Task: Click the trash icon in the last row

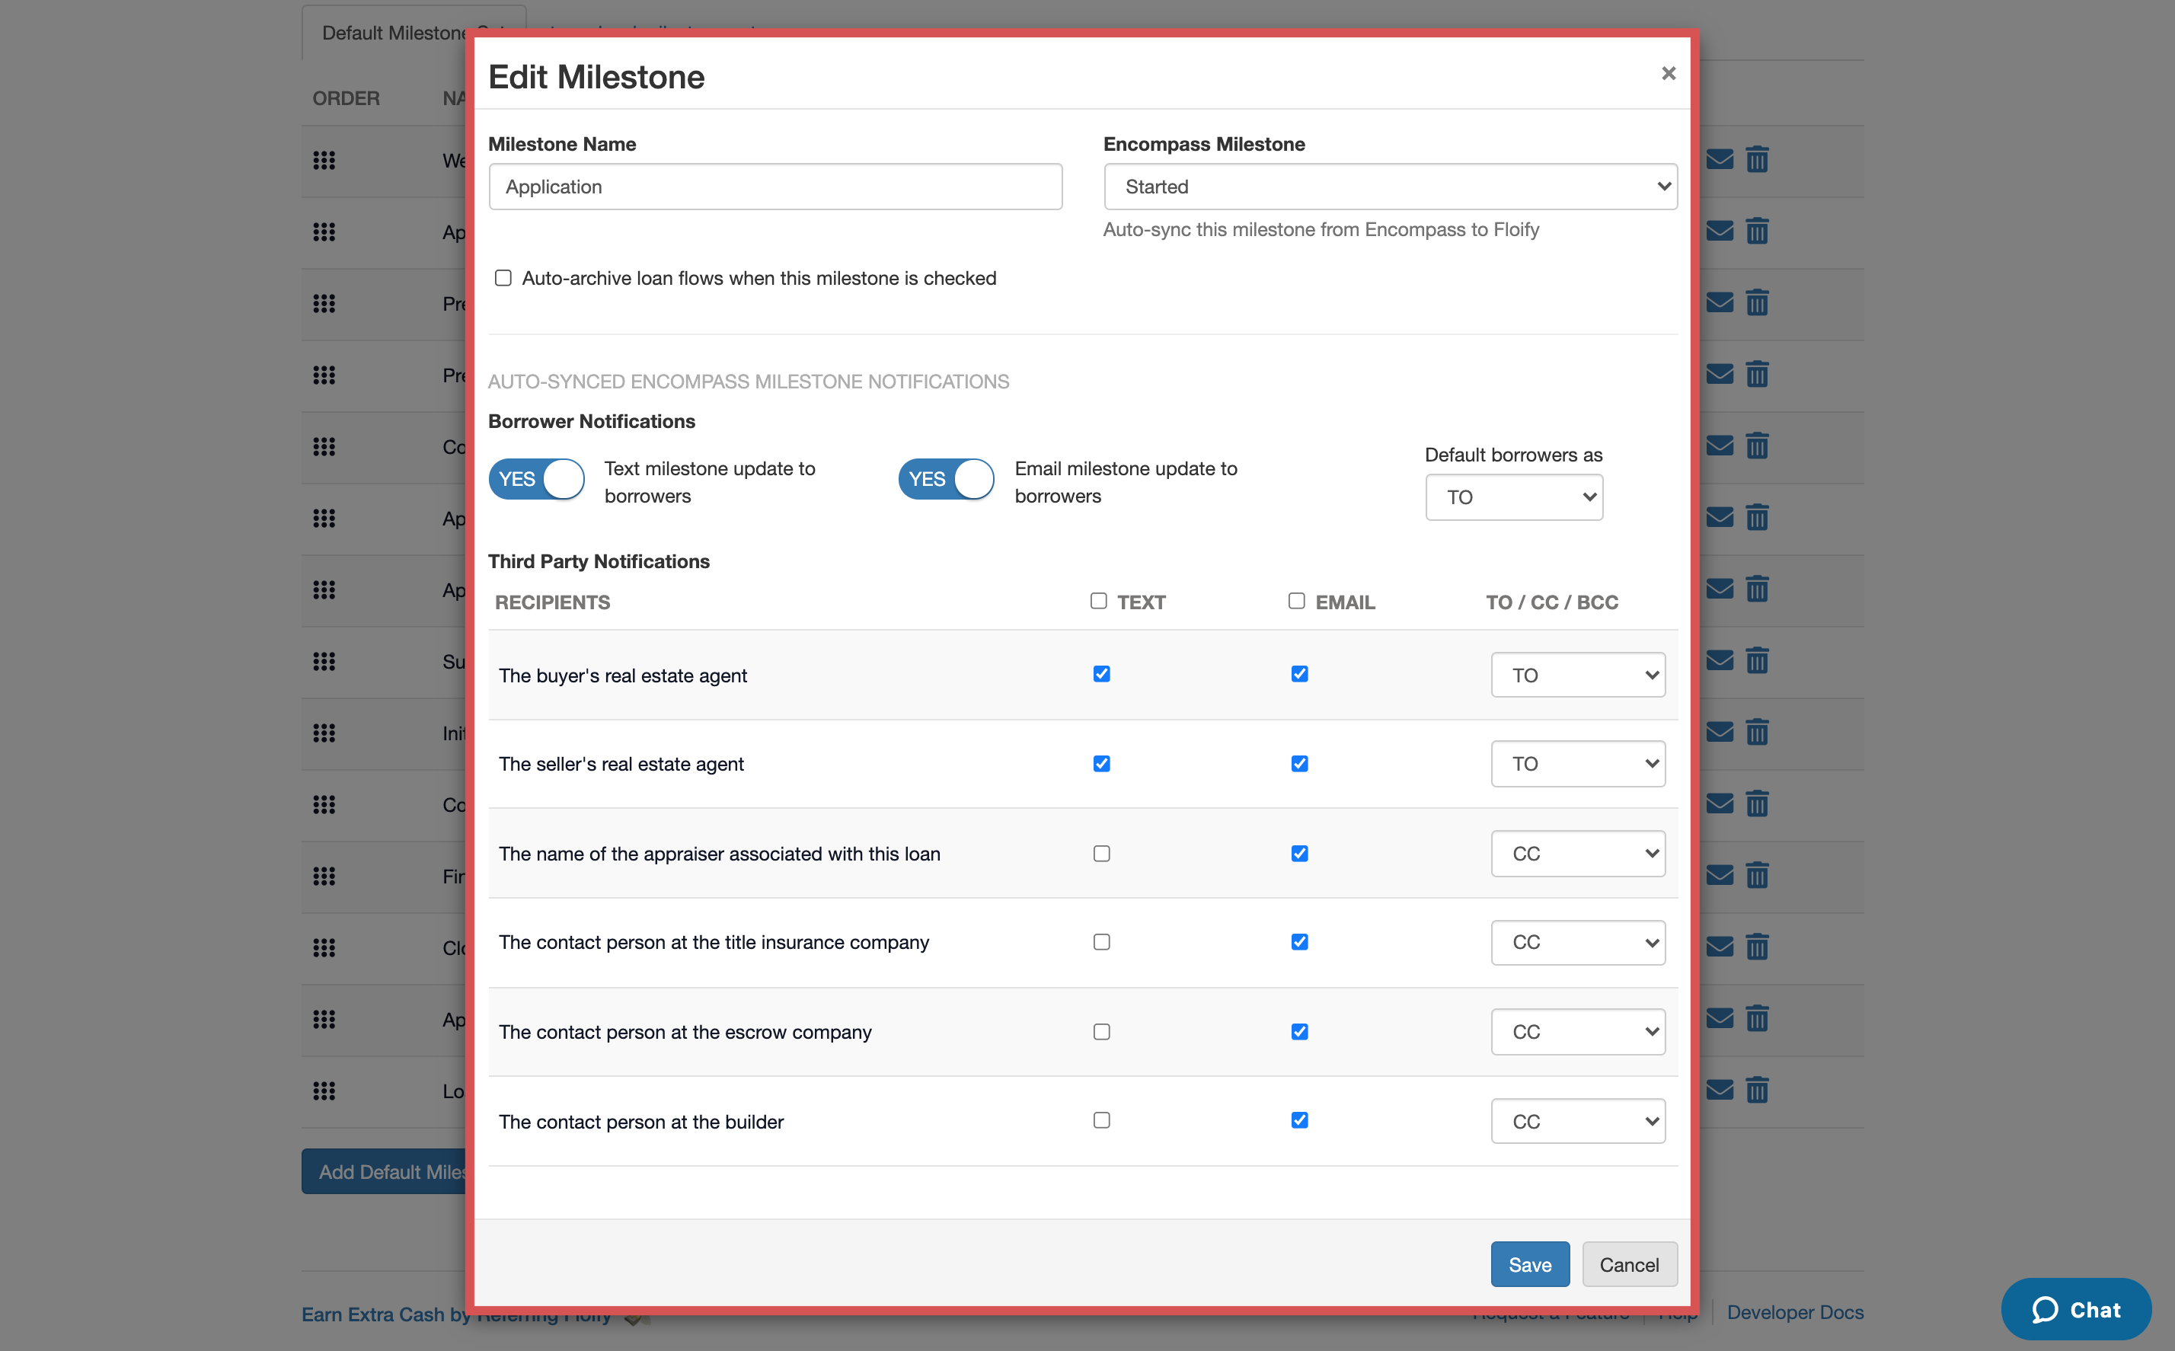Action: pos(1757,1090)
